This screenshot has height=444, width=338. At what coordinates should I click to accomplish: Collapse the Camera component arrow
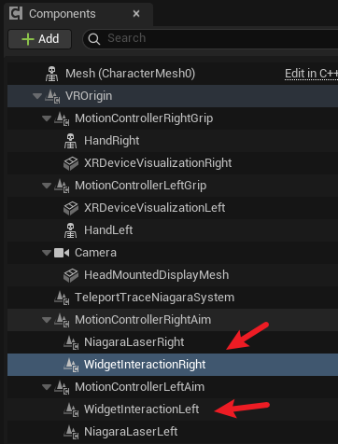point(47,253)
